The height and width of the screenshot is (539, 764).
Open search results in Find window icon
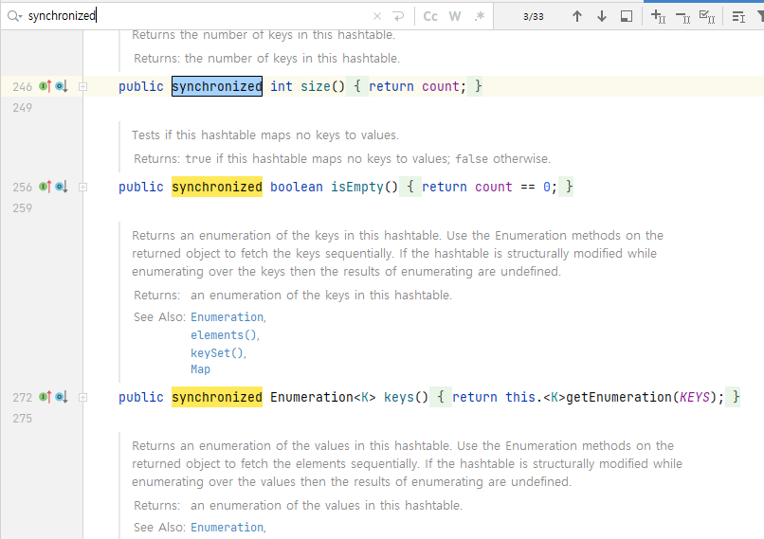pos(627,16)
